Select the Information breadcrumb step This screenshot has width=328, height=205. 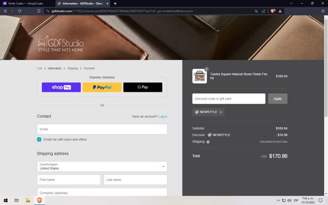(x=55, y=68)
